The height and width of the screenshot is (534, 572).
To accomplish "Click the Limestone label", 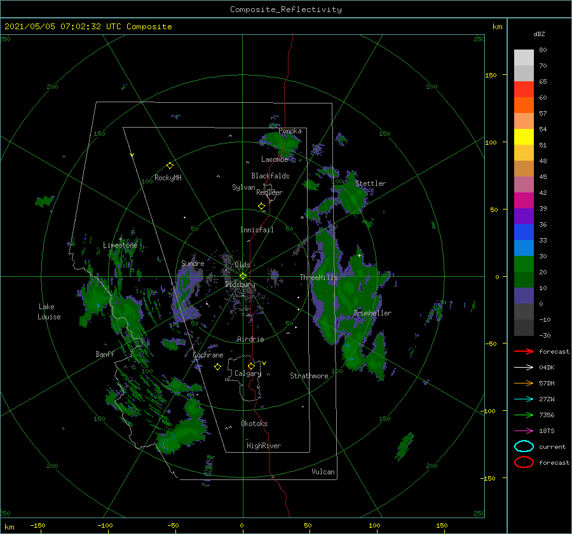I will point(120,245).
